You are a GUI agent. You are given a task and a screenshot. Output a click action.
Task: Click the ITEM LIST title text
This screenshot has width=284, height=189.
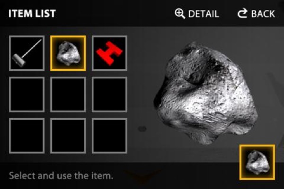point(32,14)
